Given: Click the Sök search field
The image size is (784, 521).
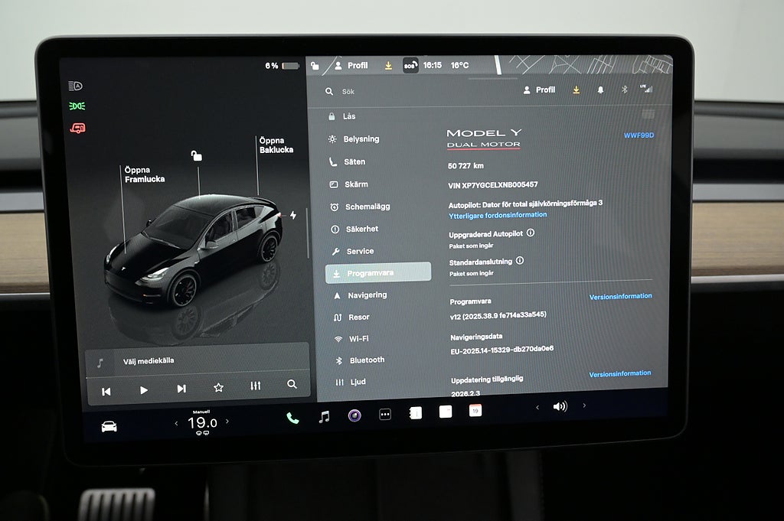Looking at the screenshot, I should coord(398,92).
